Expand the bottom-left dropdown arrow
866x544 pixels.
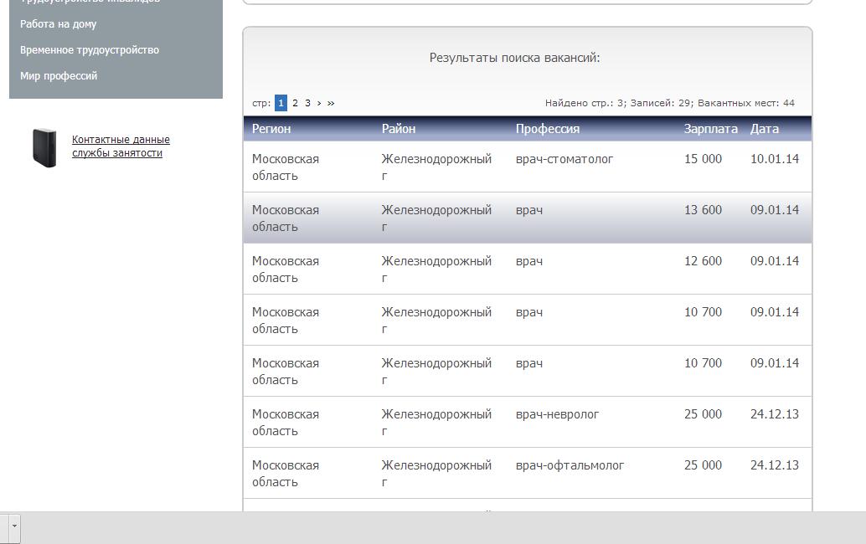(x=14, y=528)
